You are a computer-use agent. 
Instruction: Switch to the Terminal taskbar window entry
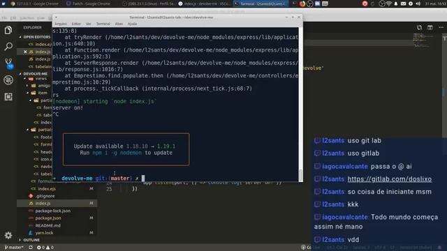coord(261,3)
